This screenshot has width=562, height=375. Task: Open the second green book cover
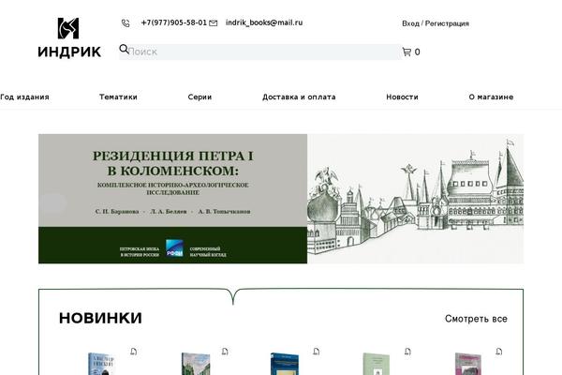coord(196,364)
